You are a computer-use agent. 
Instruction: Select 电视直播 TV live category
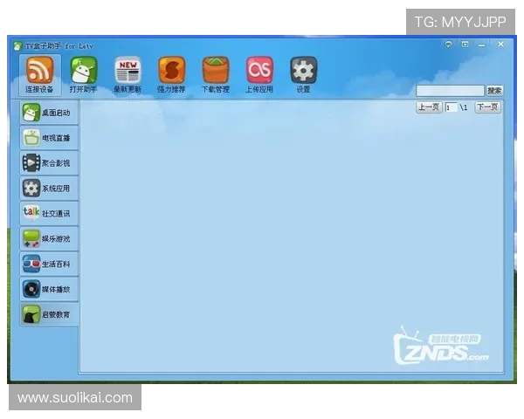(49, 138)
